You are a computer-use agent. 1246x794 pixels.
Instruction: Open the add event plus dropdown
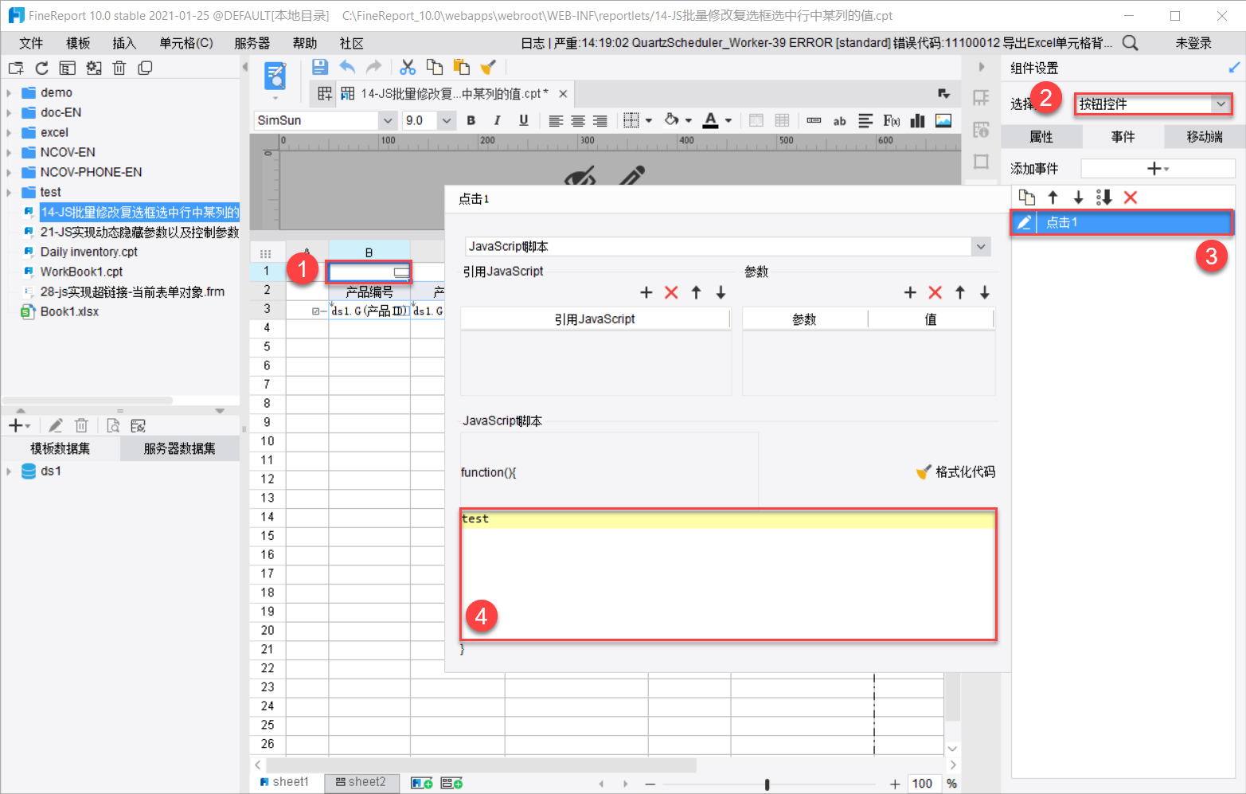pos(1158,169)
